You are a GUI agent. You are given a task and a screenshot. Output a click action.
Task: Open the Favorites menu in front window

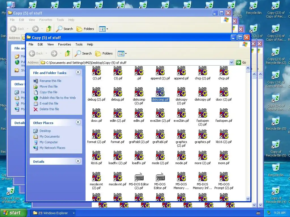point(64,44)
